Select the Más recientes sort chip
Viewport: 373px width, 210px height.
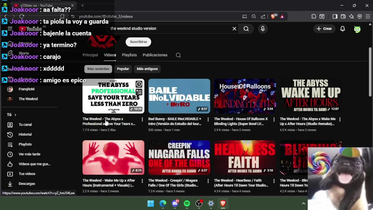pos(98,69)
